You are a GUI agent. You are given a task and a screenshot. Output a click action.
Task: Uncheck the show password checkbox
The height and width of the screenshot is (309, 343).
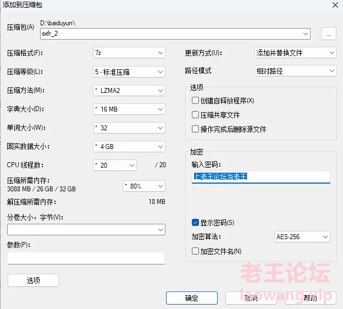(x=195, y=223)
